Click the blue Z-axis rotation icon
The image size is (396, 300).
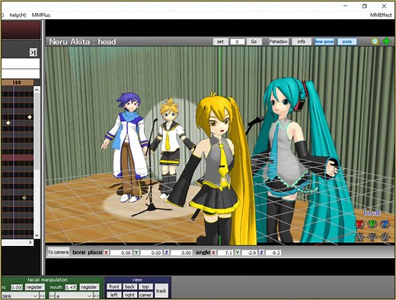(x=385, y=224)
